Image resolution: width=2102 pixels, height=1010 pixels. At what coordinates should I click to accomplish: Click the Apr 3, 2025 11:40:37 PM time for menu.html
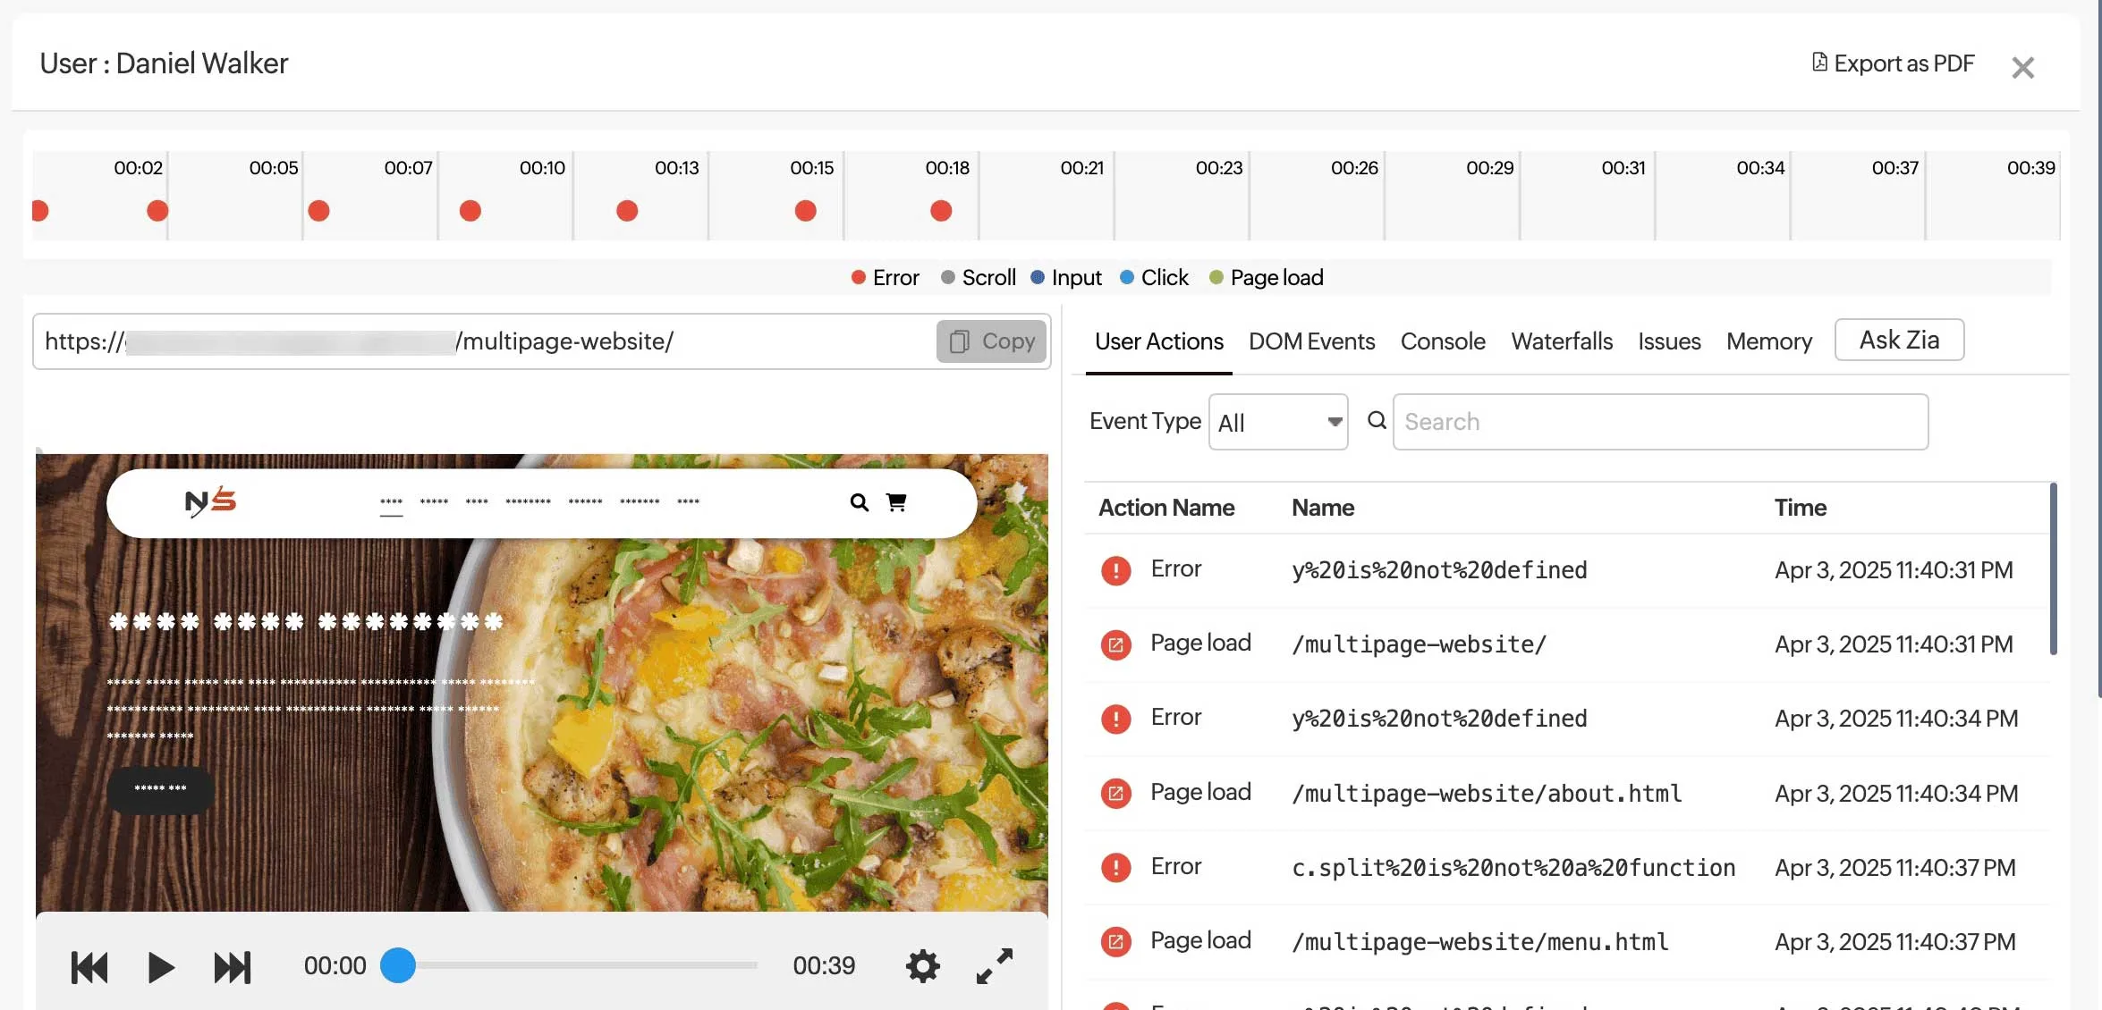1895,942
